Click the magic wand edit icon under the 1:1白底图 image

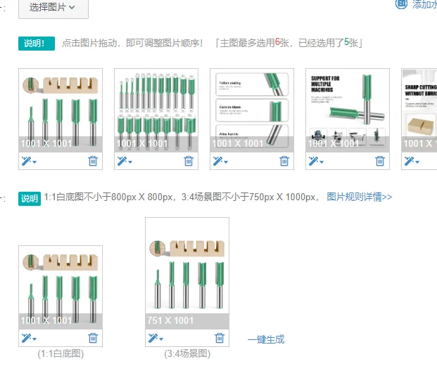[x=26, y=338]
